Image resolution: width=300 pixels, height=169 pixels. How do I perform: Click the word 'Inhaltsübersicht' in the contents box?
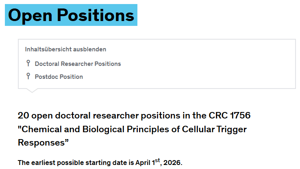coord(48,49)
